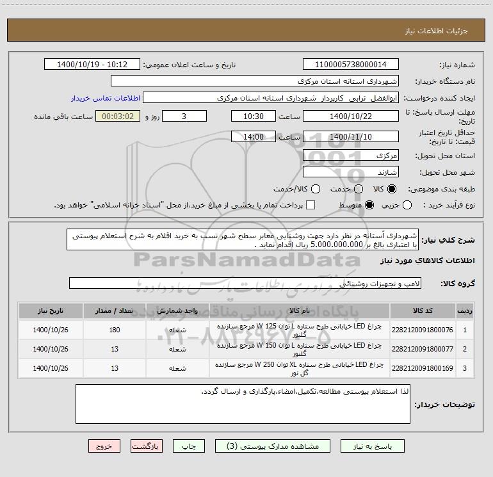Viewport: 493px width, 477px height.
Task: Select the 250 W XL LED light name
Action: click(x=300, y=369)
